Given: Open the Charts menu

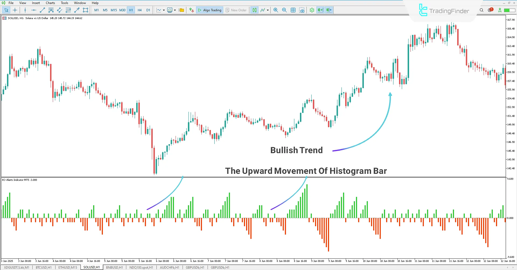Looking at the screenshot, I should click(50, 3).
